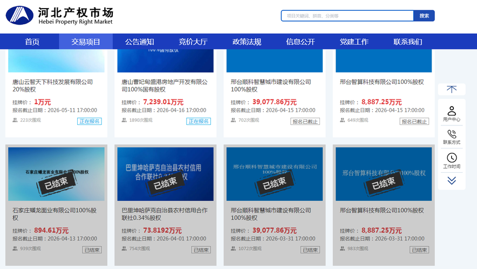Click deadline text 2026-04-01 17:00:00
This screenshot has width=477, height=269.
pyautogui.click(x=181, y=238)
